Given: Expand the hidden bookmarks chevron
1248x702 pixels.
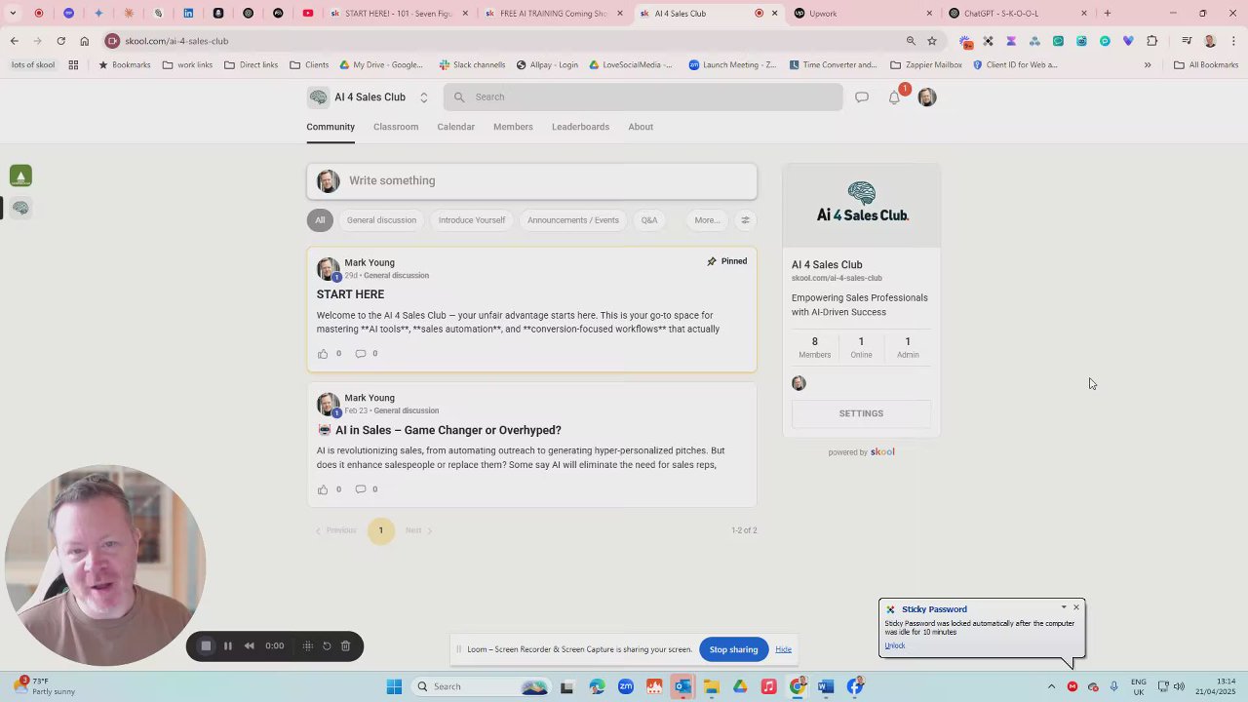Looking at the screenshot, I should coord(1148,65).
